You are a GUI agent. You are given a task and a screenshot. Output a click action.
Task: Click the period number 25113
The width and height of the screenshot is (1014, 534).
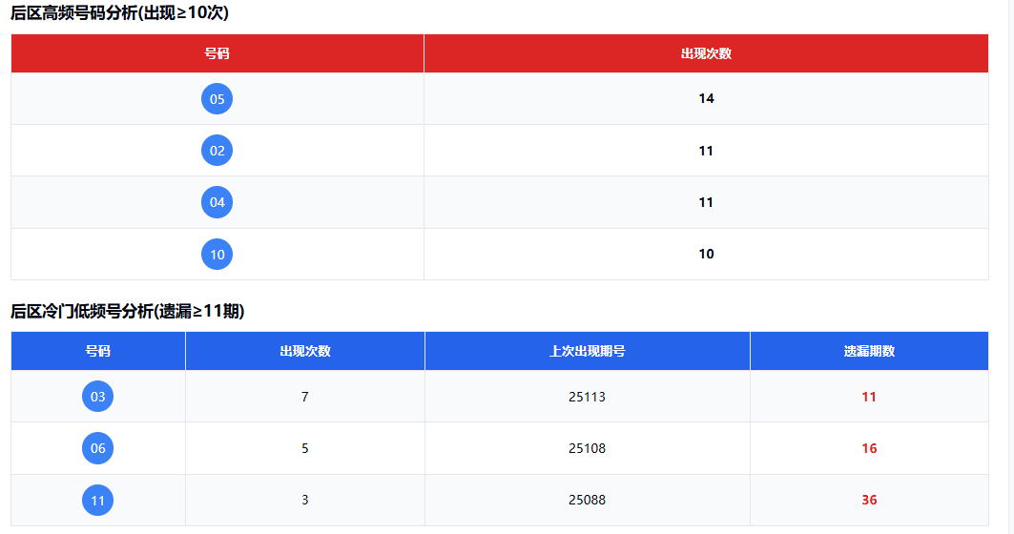coord(587,397)
